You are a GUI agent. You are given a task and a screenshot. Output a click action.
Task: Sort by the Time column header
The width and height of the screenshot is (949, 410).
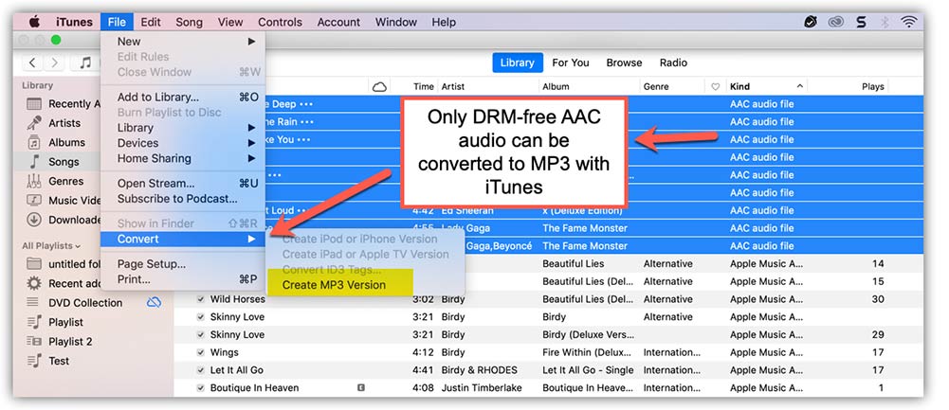(423, 86)
